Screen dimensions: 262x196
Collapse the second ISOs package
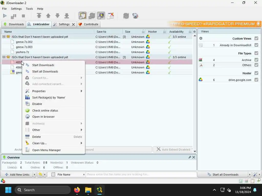(x=4, y=57)
